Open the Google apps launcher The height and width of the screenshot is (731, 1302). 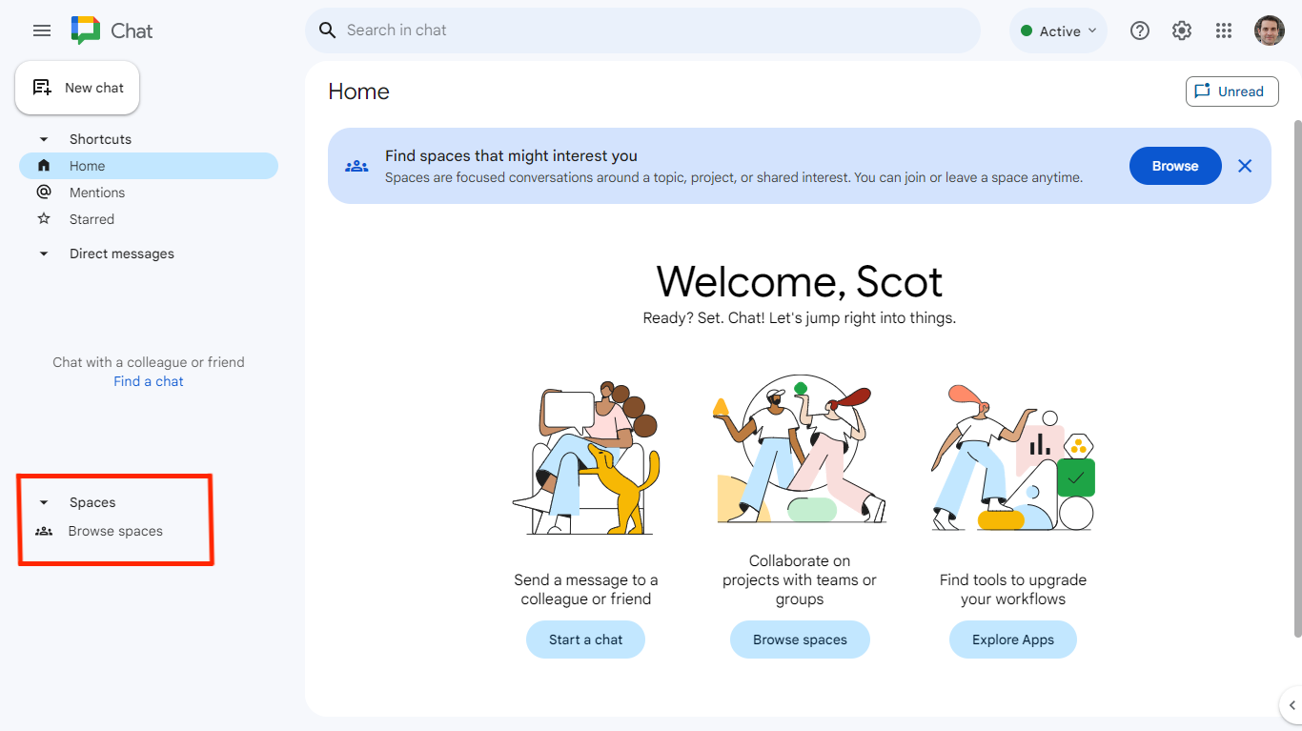1223,30
